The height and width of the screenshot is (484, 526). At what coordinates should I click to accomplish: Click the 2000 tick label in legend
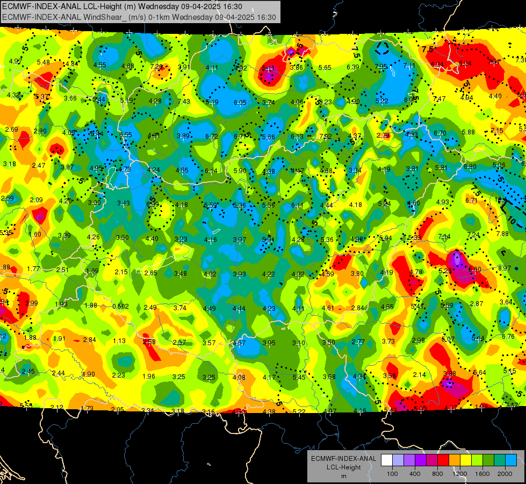(x=505, y=474)
